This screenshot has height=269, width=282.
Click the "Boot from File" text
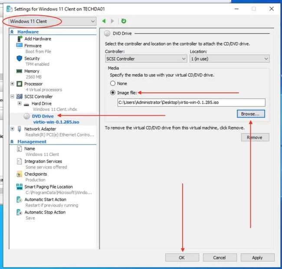38,52
